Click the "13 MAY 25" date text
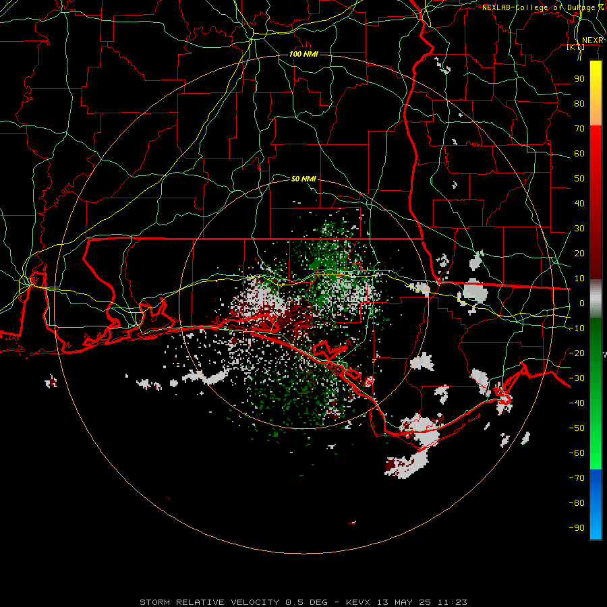607x607 pixels. (x=404, y=602)
